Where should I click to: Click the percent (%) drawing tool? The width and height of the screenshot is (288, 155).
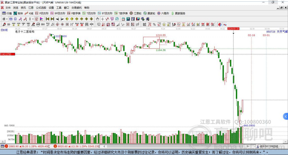154,25
